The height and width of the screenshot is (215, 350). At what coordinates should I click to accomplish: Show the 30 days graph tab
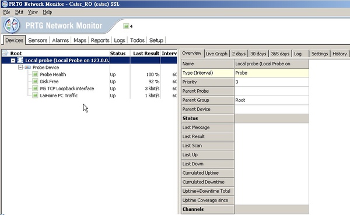(258, 54)
